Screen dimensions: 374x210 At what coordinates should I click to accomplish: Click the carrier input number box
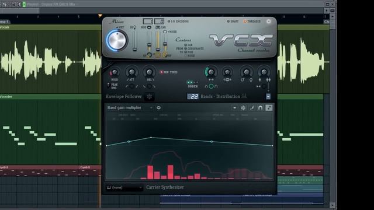tap(159, 22)
